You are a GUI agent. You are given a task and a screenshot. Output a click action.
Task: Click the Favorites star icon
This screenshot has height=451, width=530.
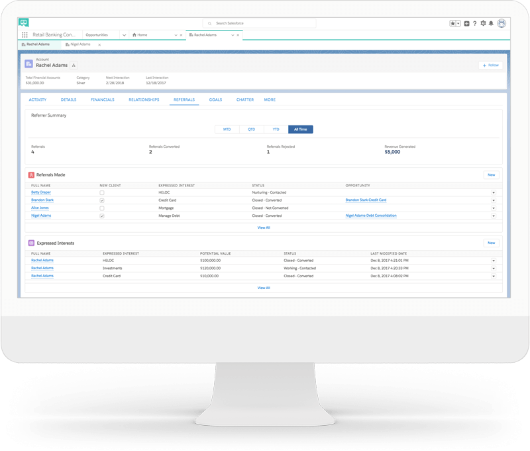point(453,23)
